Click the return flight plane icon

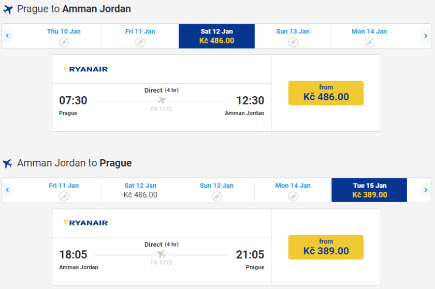(8, 163)
